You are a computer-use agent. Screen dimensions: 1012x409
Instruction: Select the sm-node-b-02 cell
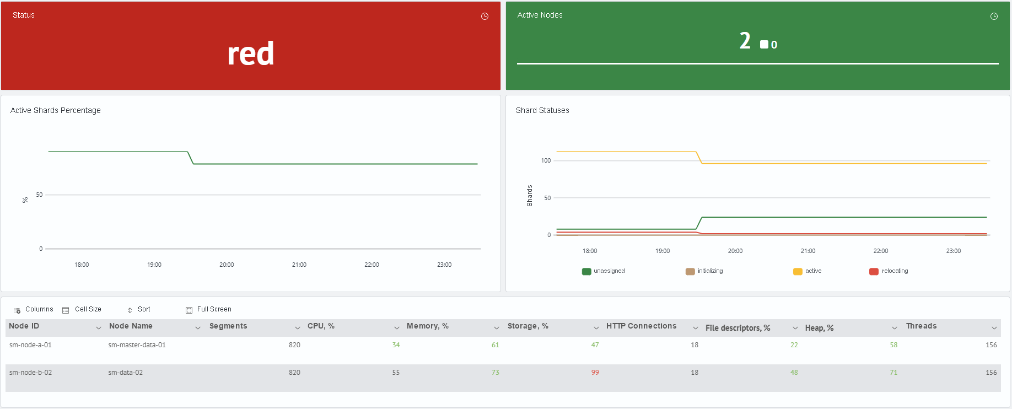(30, 373)
